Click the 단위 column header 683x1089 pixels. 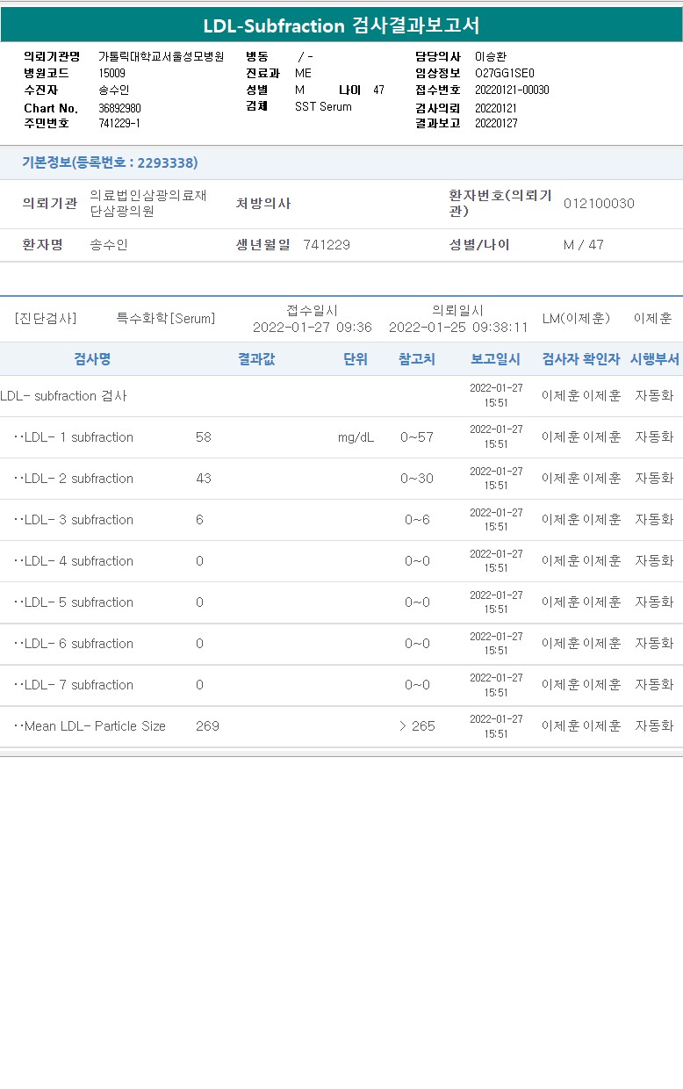point(356,358)
